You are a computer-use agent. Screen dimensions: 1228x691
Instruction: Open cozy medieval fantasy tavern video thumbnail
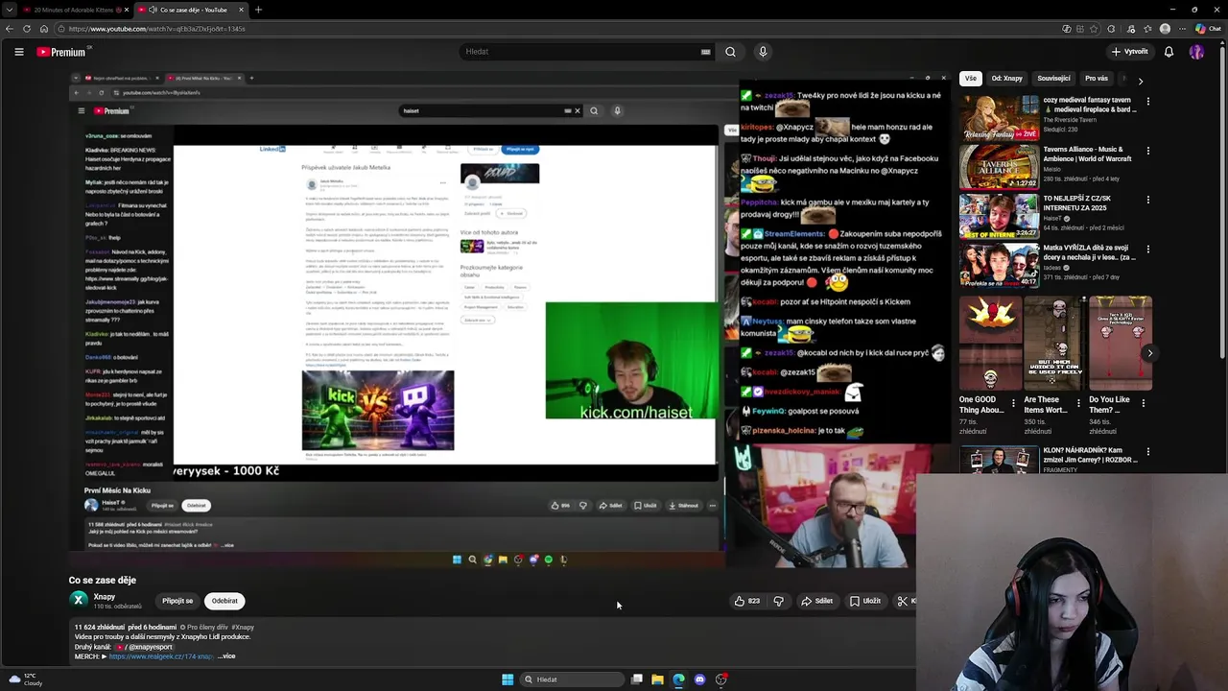point(999,117)
